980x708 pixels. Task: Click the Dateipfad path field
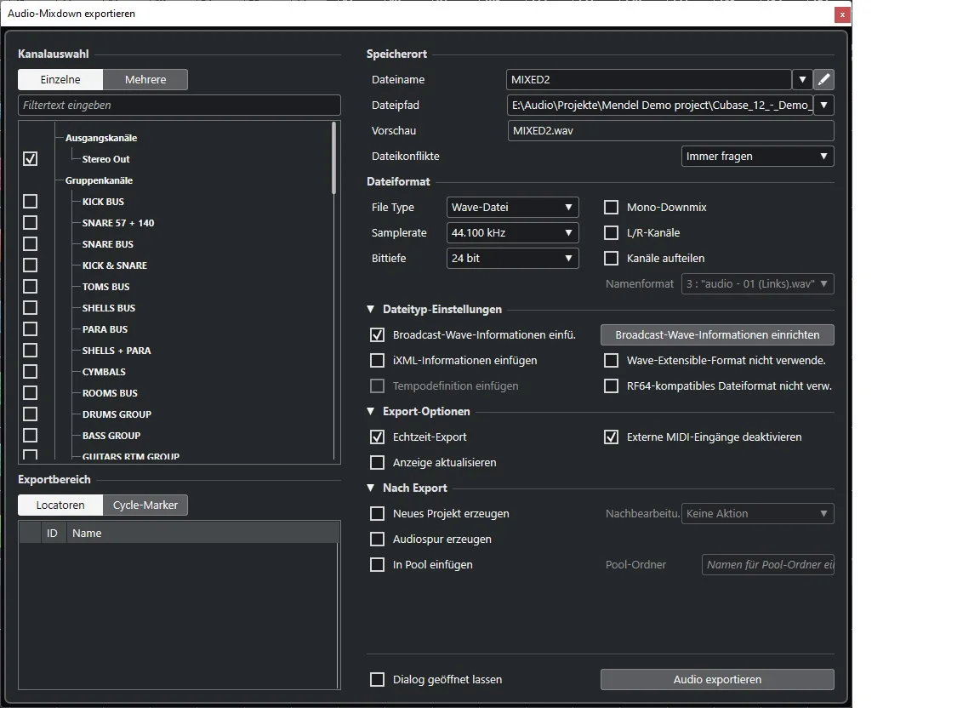coord(660,105)
